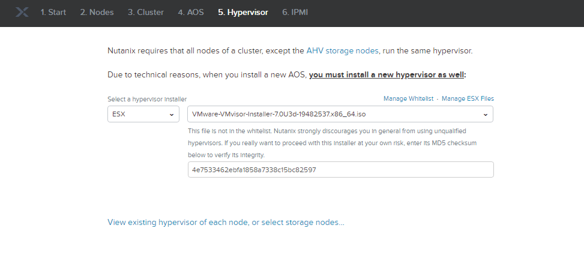Click the chevron arrow in the ESX selector

(x=171, y=114)
